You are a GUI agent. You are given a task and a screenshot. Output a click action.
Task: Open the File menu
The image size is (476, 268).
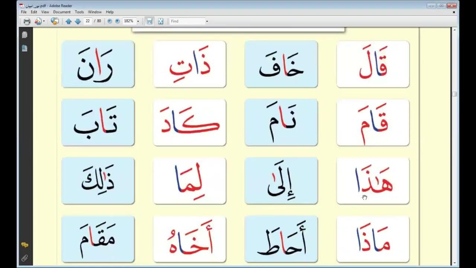[24, 12]
